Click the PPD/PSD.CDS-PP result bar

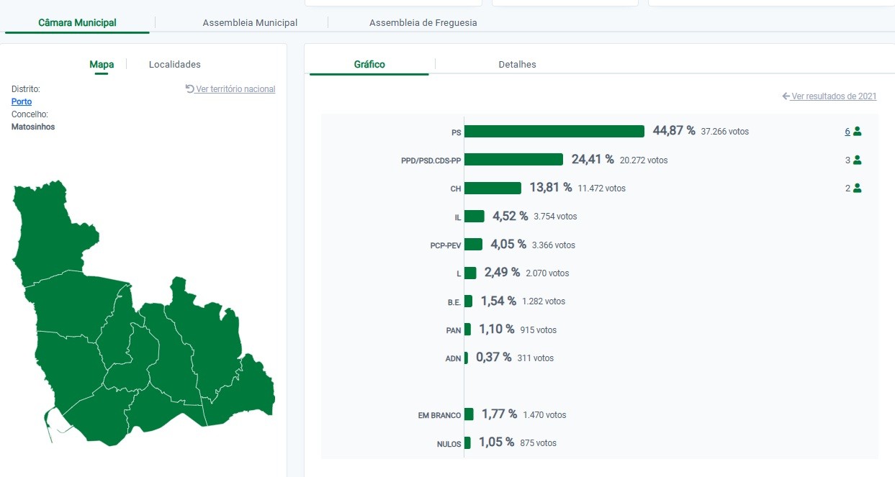[x=513, y=160]
